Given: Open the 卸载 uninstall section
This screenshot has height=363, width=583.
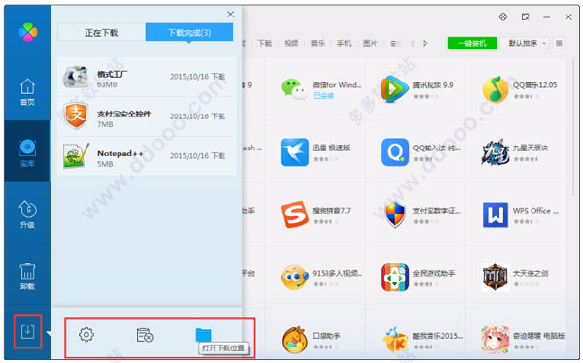Looking at the screenshot, I should (x=27, y=276).
